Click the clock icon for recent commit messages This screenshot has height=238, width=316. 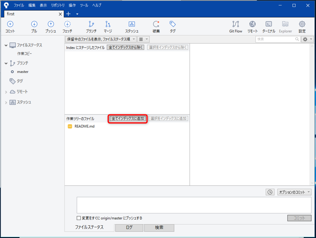tap(270, 192)
